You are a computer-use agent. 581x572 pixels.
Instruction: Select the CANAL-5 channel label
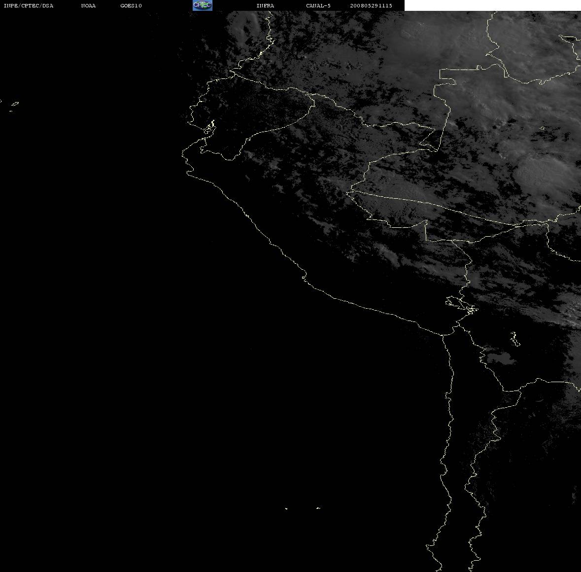click(318, 5)
